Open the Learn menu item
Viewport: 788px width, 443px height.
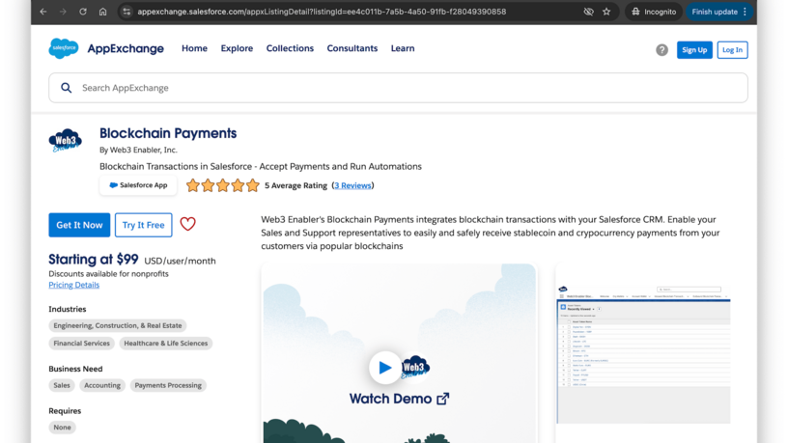pos(403,48)
